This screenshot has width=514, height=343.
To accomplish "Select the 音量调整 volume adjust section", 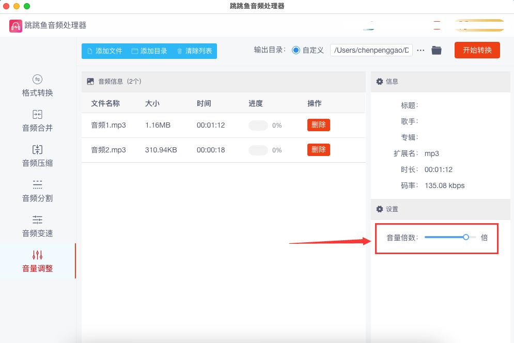I will tap(37, 261).
